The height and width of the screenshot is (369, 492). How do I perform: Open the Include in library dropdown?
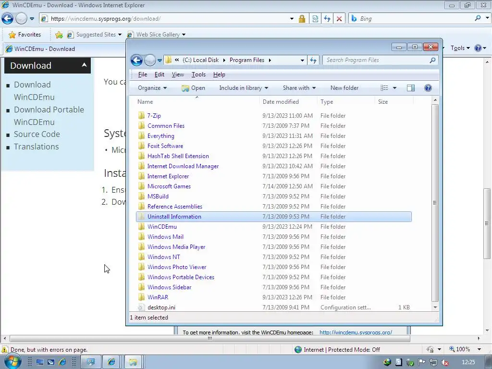[x=244, y=88]
